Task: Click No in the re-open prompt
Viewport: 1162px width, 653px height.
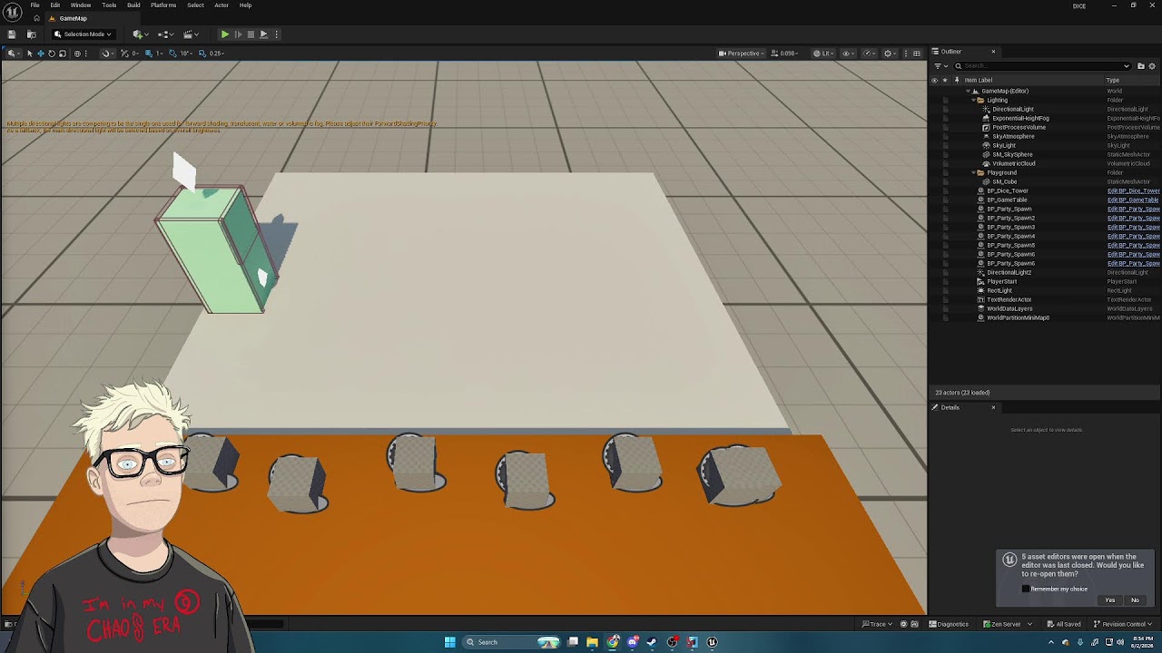Action: pyautogui.click(x=1135, y=600)
